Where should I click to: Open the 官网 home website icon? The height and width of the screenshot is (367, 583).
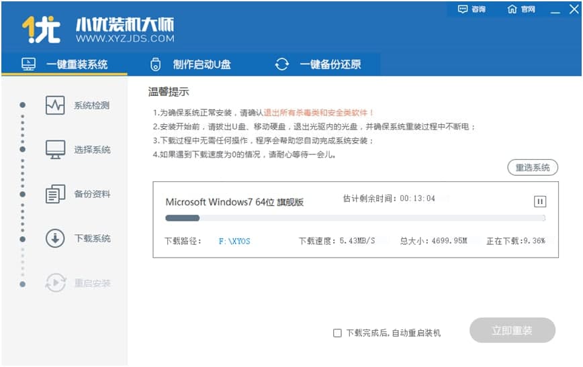512,9
